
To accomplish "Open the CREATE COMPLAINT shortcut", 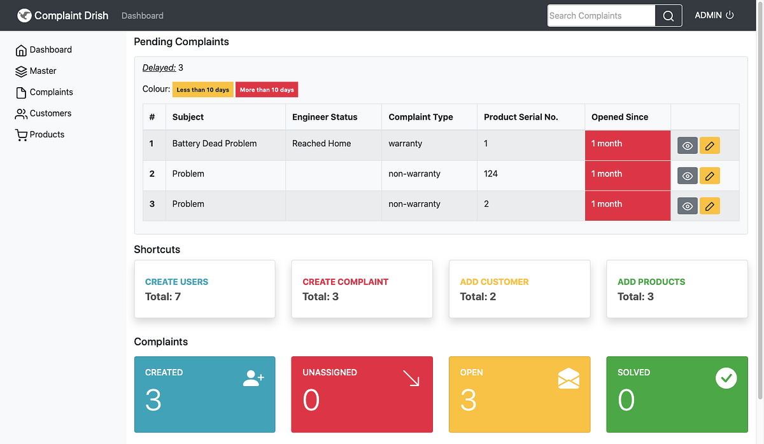I will pos(346,281).
